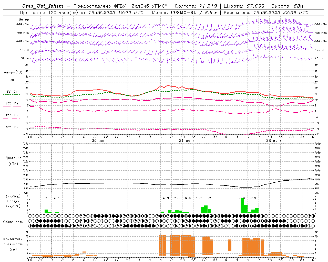The image size is (328, 262).
Task: Click Рассчитано: 19.06.2025 22:39 UTC timestamp
Action: click(x=266, y=13)
